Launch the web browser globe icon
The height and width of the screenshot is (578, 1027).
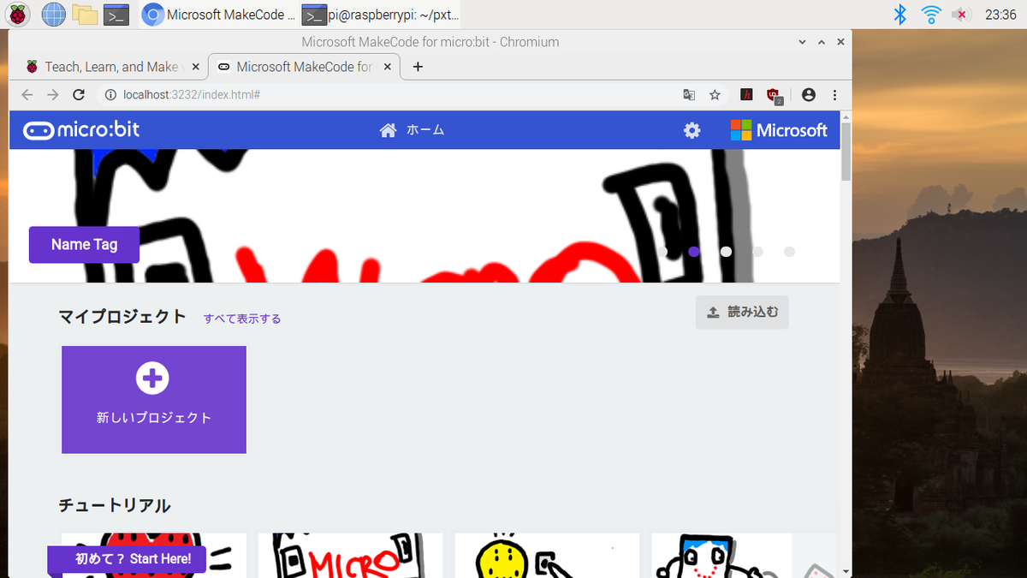(52, 14)
